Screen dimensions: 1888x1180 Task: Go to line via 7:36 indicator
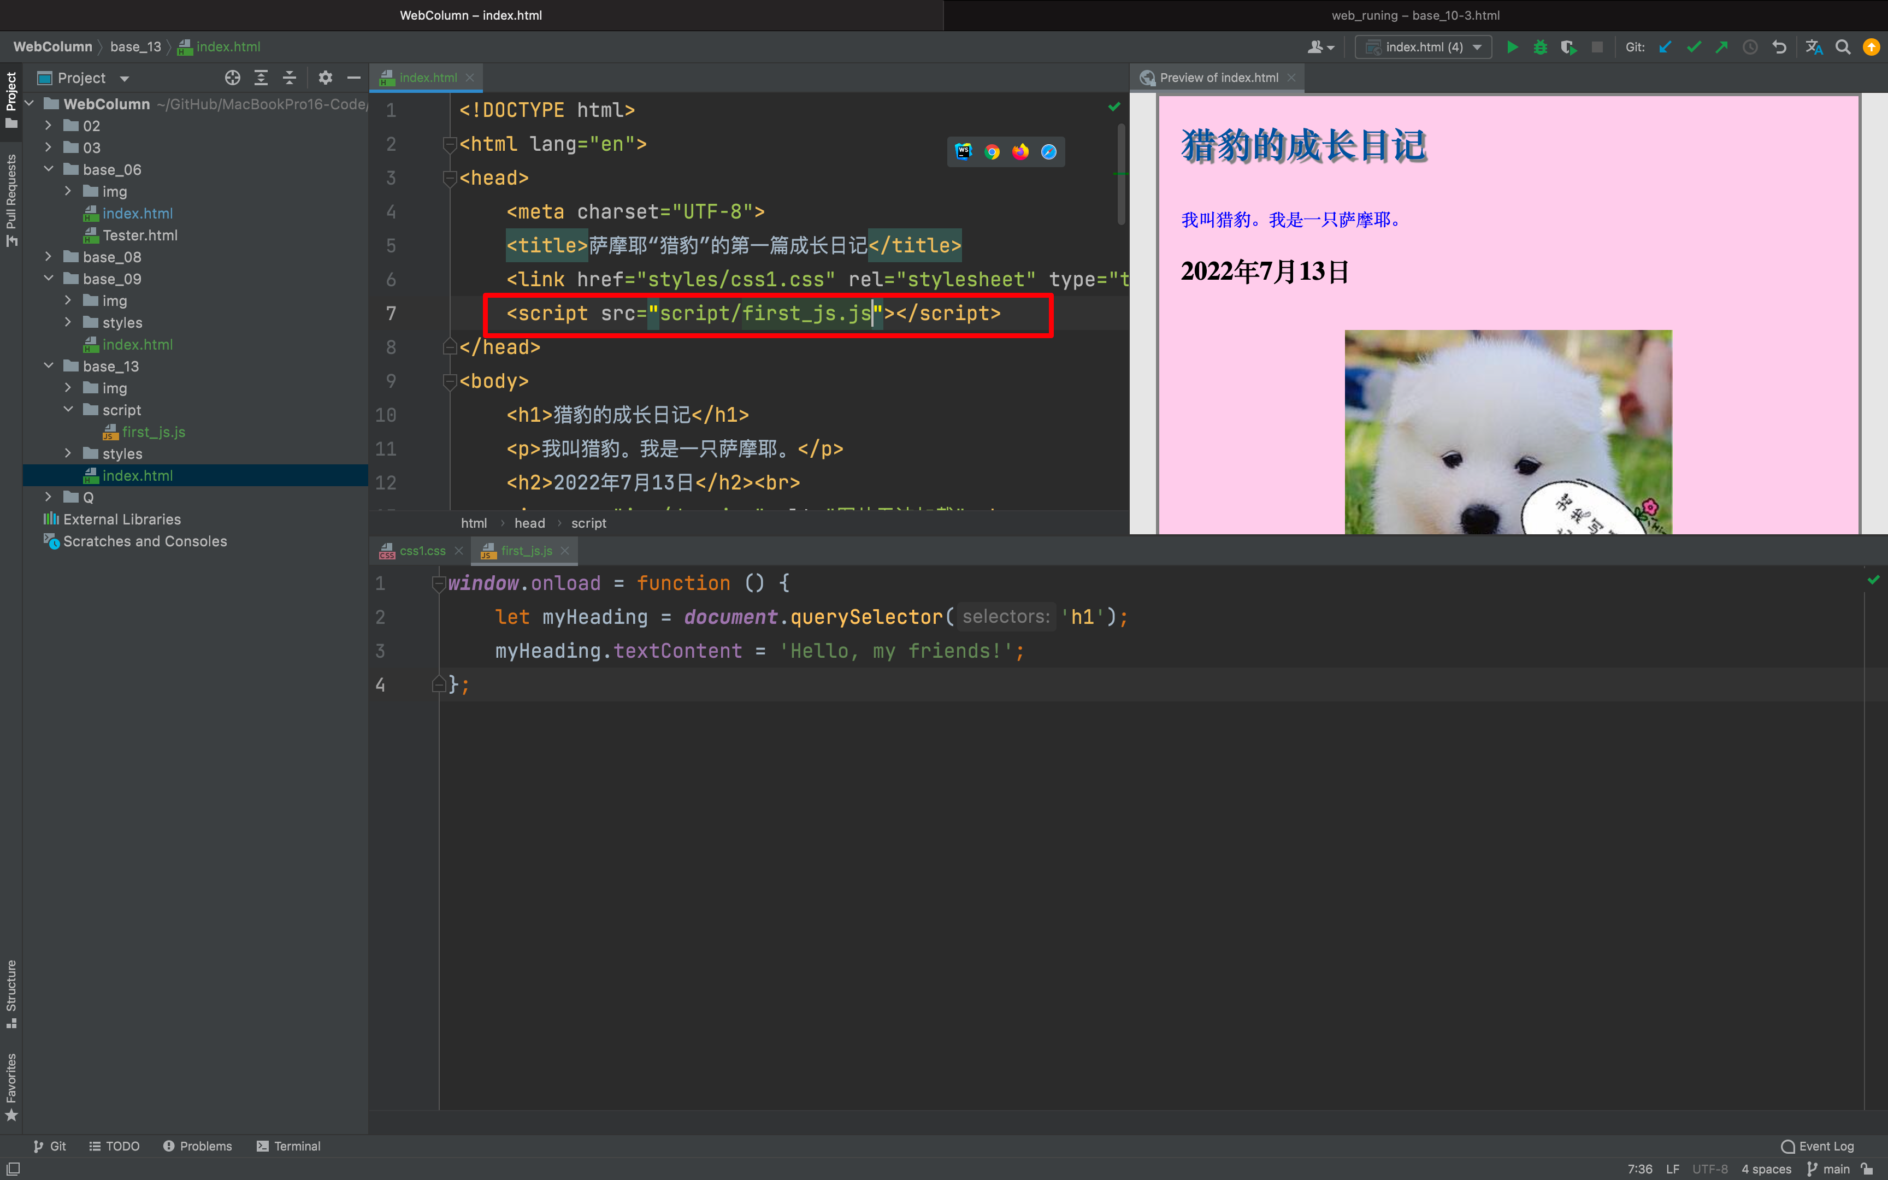pyautogui.click(x=1640, y=1169)
